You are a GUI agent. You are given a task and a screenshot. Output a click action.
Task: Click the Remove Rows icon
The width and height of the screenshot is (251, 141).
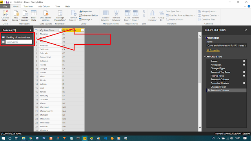tap(136, 13)
